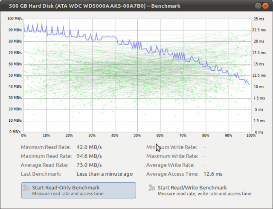Maximize the Benchmark window

[x=258, y=6]
